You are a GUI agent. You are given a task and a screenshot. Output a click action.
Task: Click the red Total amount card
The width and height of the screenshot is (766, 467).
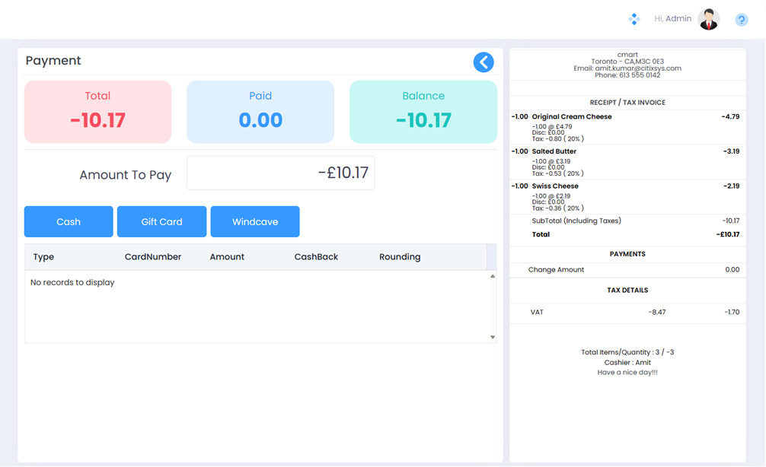point(97,112)
